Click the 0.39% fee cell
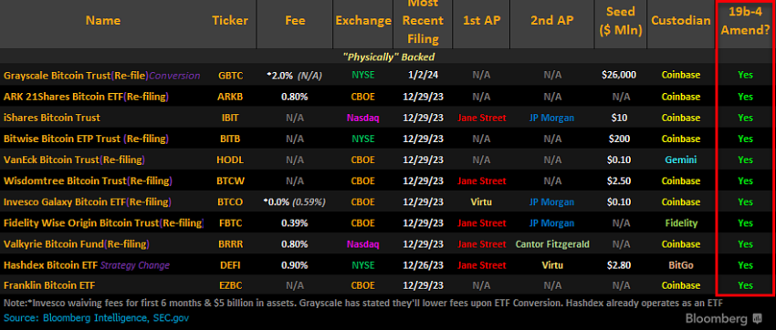This screenshot has width=776, height=330. click(295, 222)
